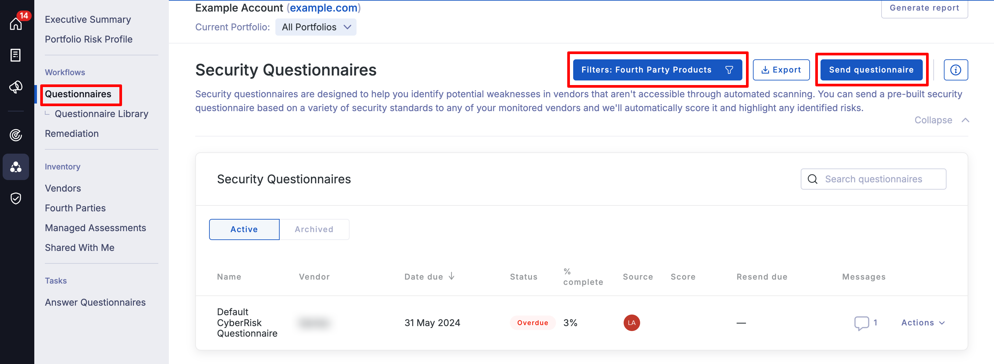
Task: Open the home icon with 14 notifications
Action: click(x=16, y=24)
